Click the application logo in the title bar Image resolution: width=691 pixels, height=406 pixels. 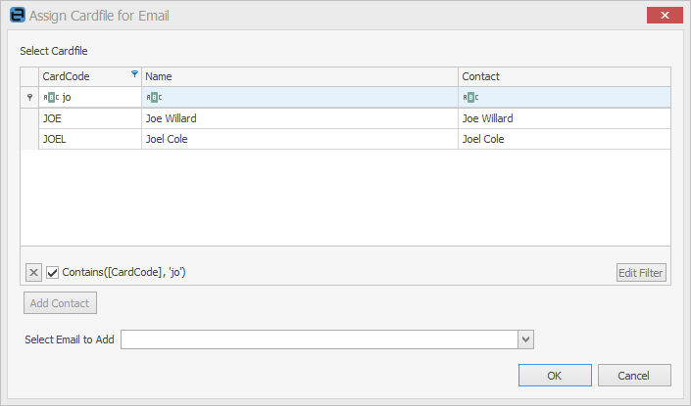click(x=18, y=15)
